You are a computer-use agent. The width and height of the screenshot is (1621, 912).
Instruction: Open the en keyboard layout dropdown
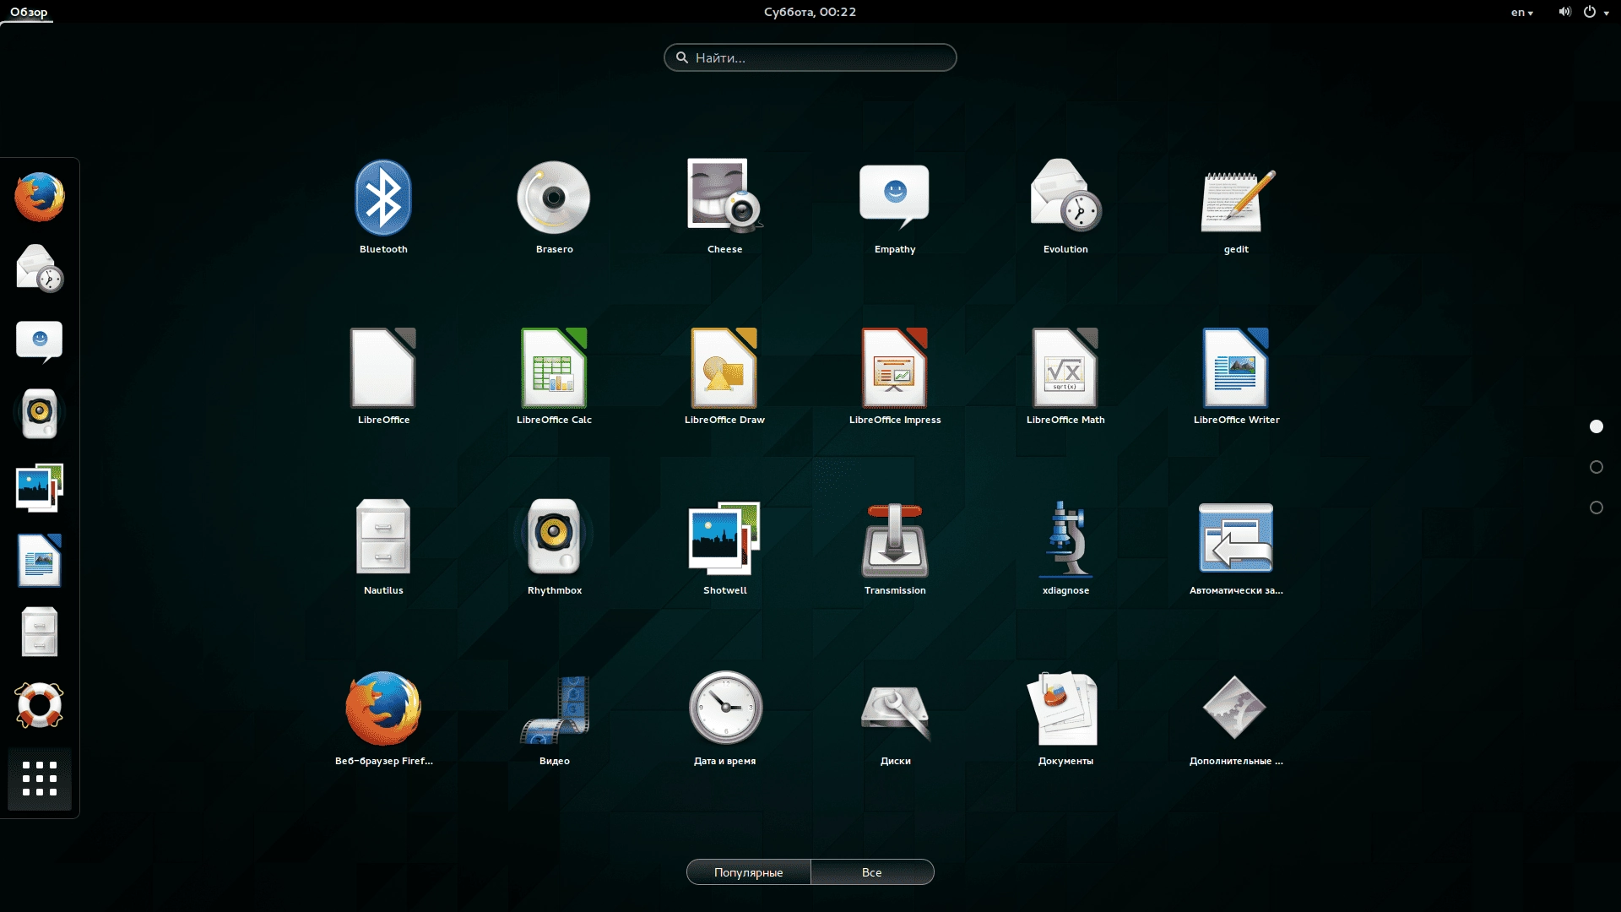(1522, 12)
